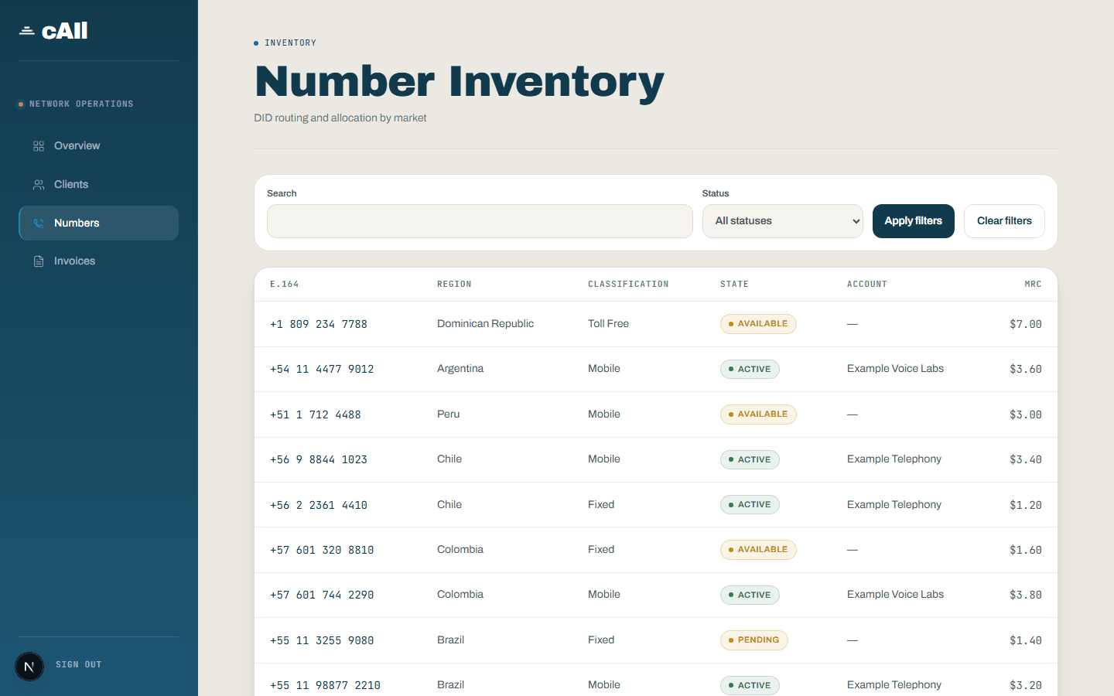Select number +1 809 234 7788
Viewport: 1114px width, 696px height.
319,324
